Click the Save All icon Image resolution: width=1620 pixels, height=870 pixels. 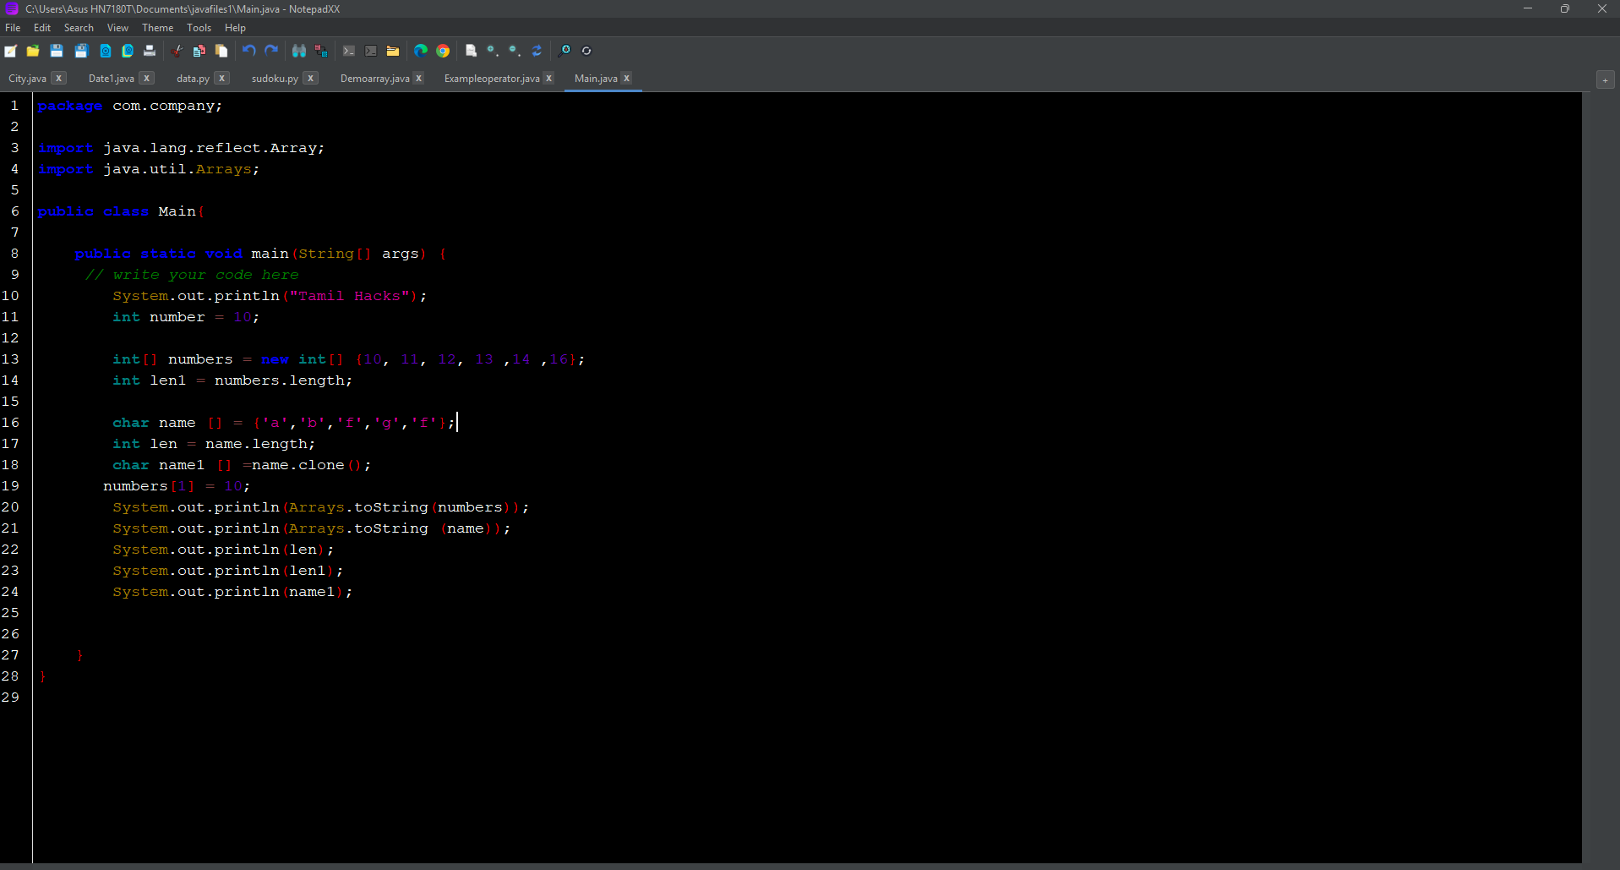[x=81, y=51]
